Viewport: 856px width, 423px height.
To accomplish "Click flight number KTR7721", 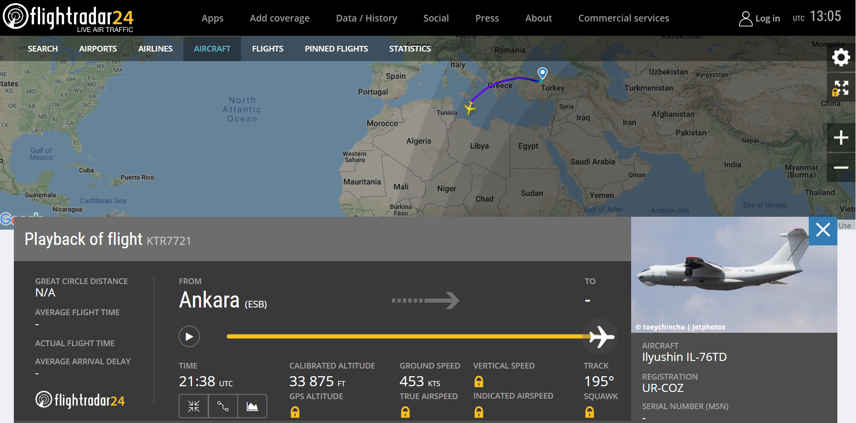I will coord(169,241).
